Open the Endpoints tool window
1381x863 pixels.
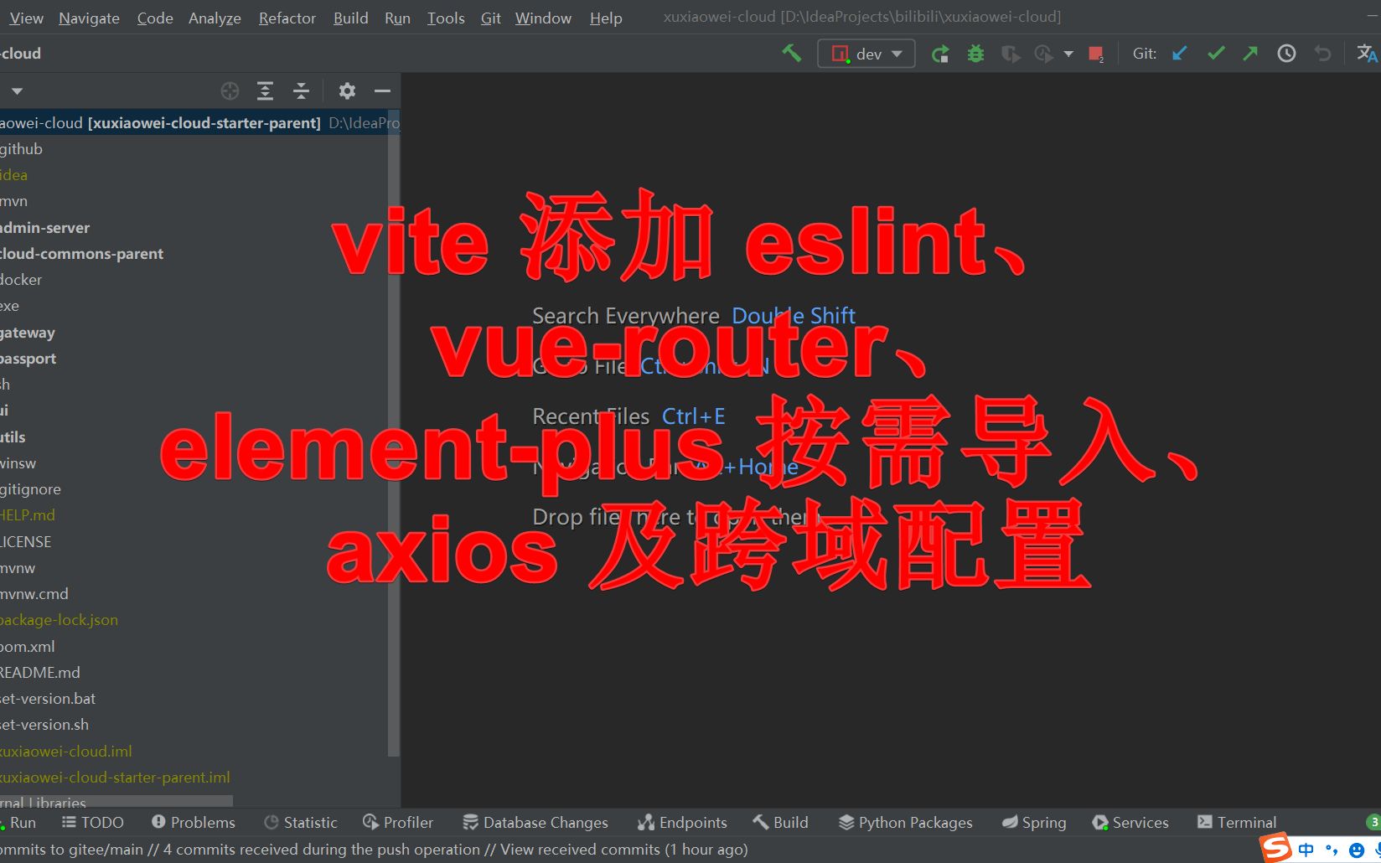point(682,823)
